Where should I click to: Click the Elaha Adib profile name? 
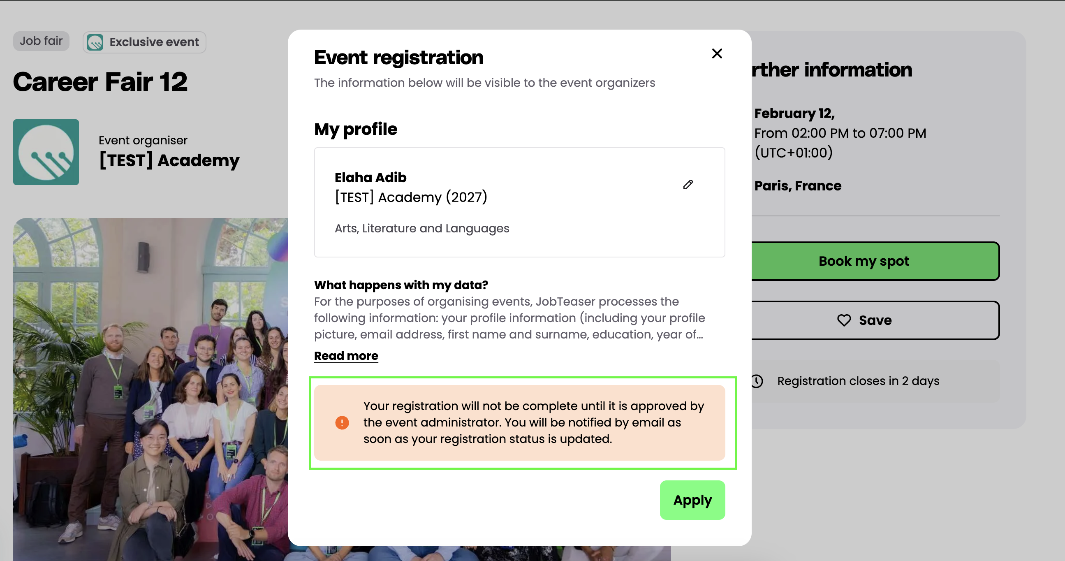(x=370, y=178)
